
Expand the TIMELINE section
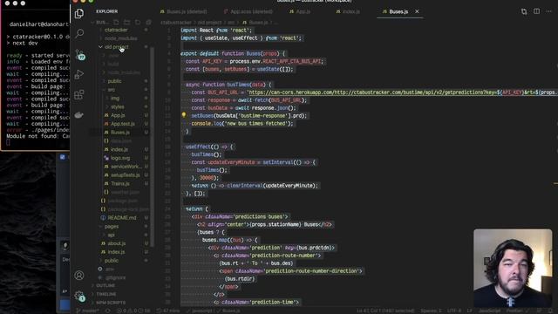click(106, 294)
